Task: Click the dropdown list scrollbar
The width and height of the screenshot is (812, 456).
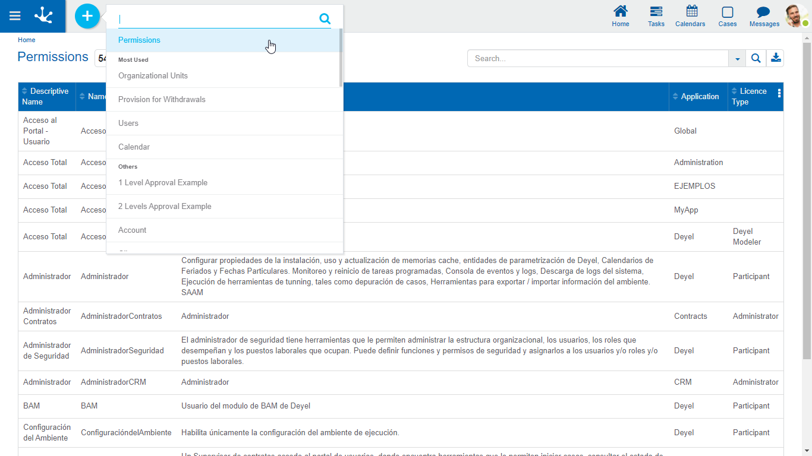Action: tap(341, 58)
